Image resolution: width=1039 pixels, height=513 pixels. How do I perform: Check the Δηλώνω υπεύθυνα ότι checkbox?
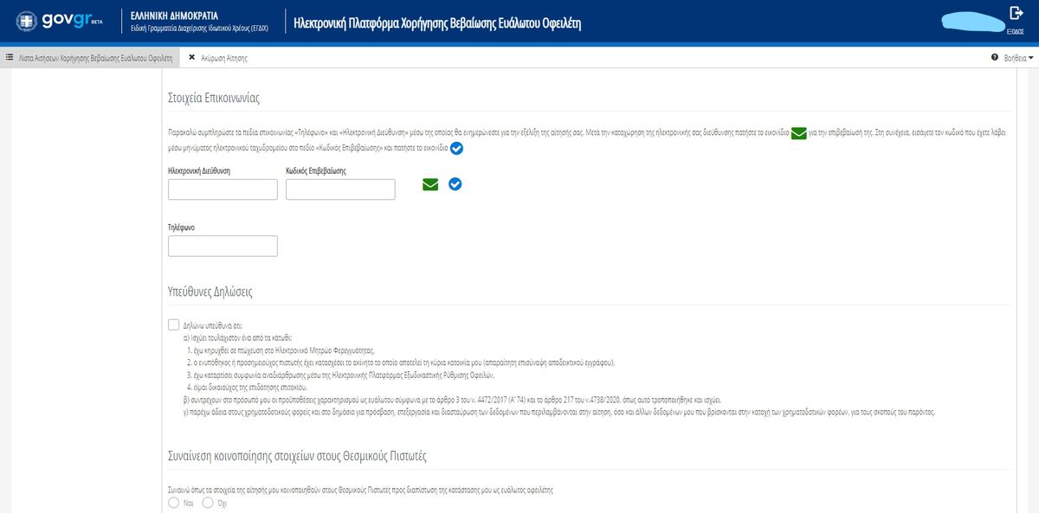pos(174,324)
